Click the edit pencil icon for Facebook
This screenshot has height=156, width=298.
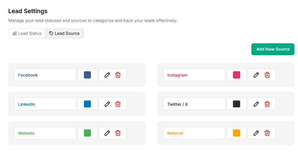[x=107, y=75]
